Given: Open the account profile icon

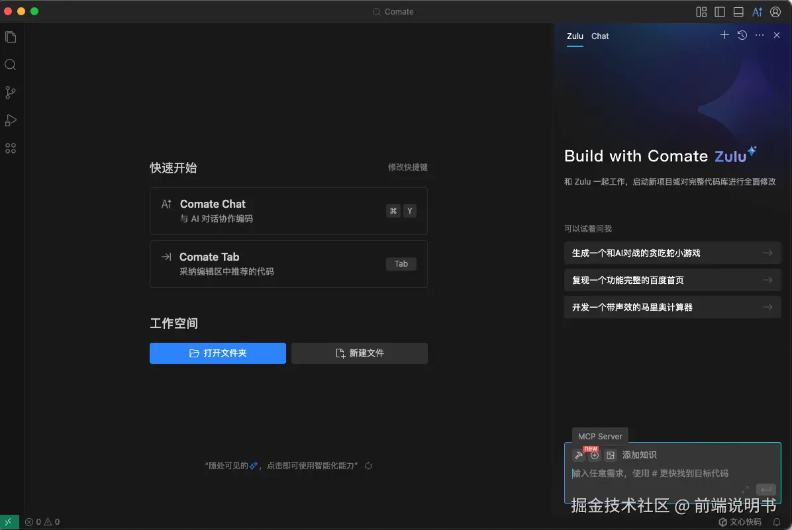Looking at the screenshot, I should point(775,12).
